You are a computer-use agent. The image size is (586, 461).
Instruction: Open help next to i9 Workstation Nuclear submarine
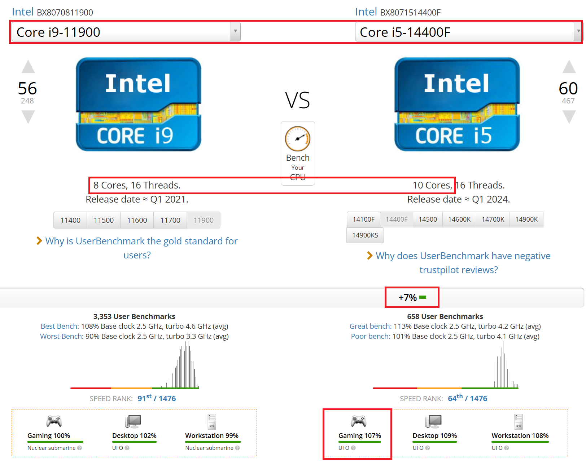tap(237, 448)
